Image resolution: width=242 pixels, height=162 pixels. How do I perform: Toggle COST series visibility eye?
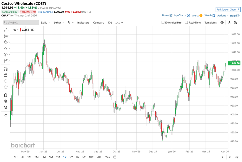(15, 30)
